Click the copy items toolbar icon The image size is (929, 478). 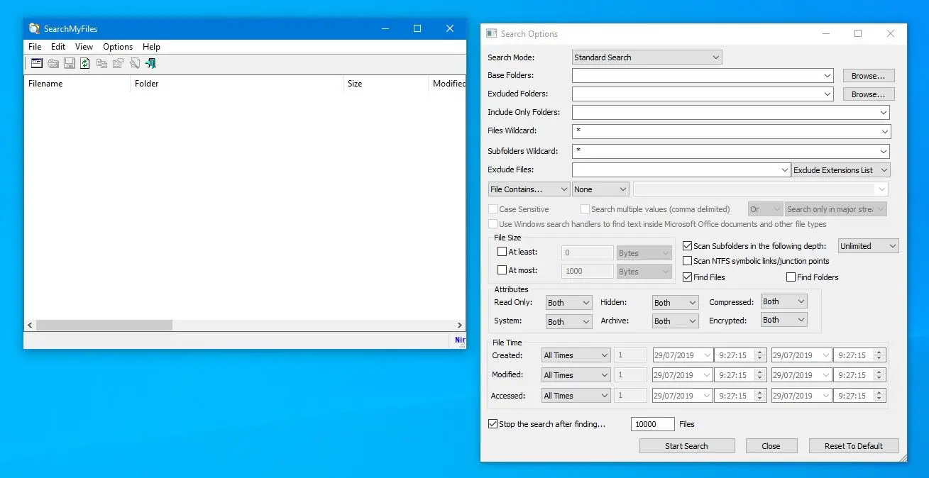click(101, 63)
